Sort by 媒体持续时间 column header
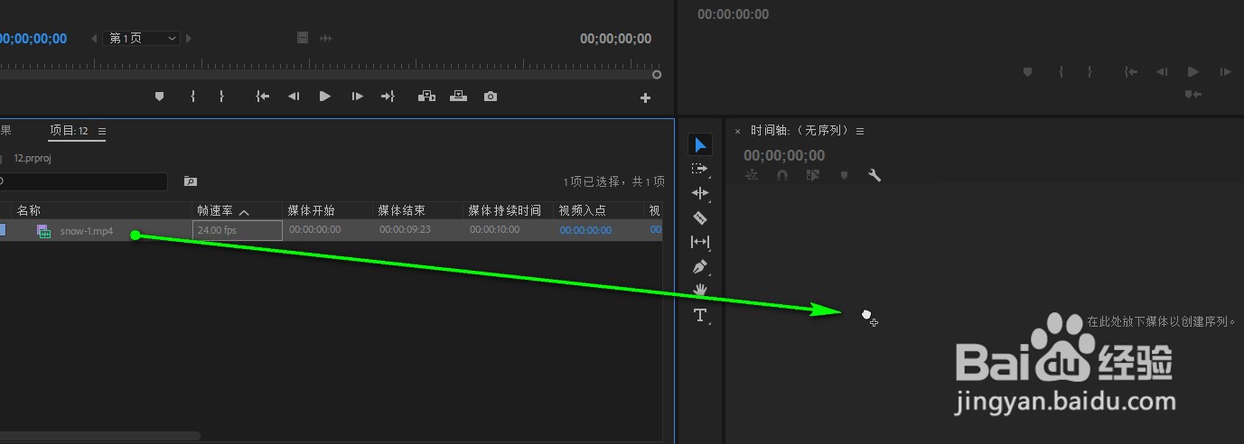Viewport: 1244px width, 444px height. [x=504, y=210]
